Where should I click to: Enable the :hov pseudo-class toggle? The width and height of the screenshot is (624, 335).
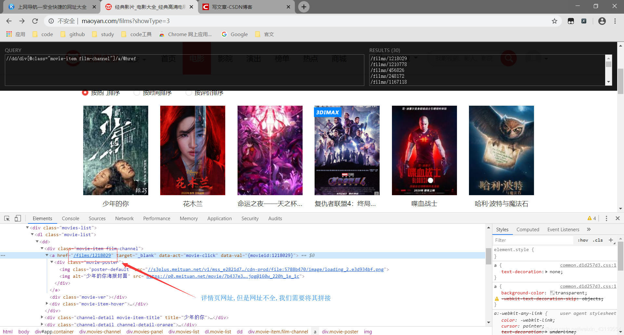tap(583, 240)
